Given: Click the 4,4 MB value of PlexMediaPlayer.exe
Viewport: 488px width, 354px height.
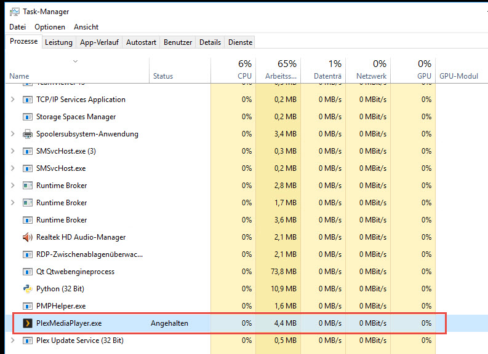Looking at the screenshot, I should click(x=285, y=323).
